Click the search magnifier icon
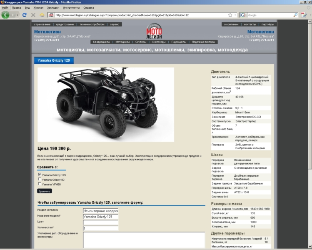Viewport: 312px width, 250px height. [x=295, y=15]
